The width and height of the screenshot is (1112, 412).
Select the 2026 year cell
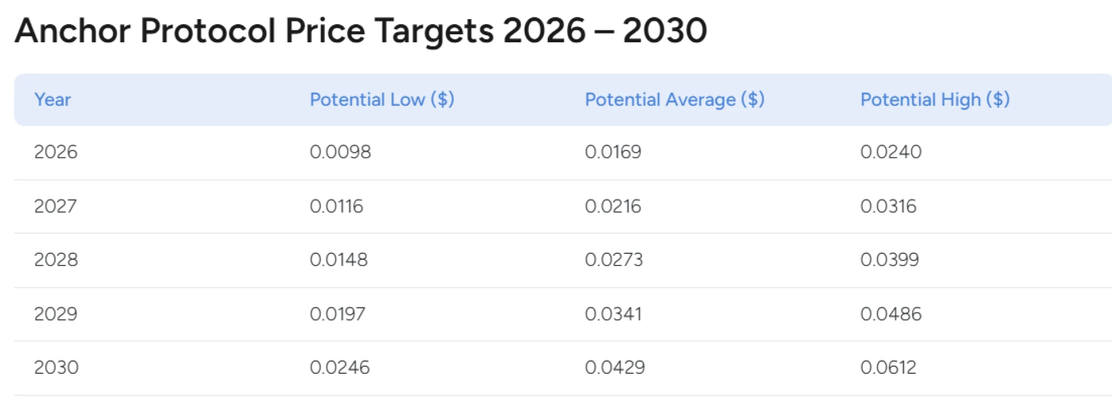coord(56,152)
